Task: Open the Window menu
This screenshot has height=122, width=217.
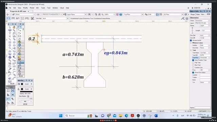Action: (x=55, y=8)
